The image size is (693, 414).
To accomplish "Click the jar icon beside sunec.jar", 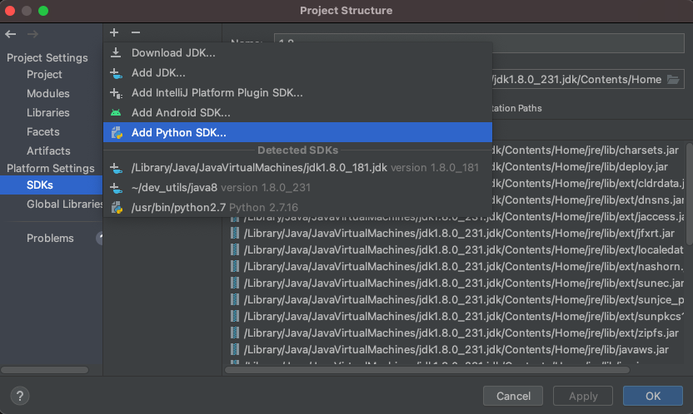I will click(235, 283).
